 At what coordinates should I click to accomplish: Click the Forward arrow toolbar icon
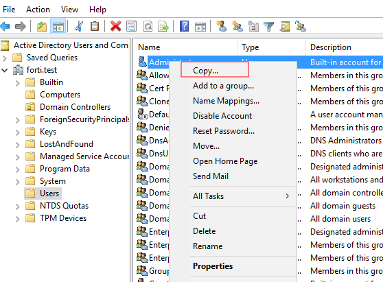tap(21, 26)
